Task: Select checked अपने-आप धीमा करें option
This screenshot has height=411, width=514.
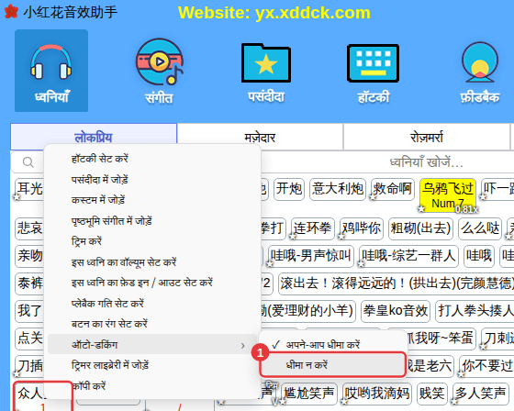Action: point(332,344)
